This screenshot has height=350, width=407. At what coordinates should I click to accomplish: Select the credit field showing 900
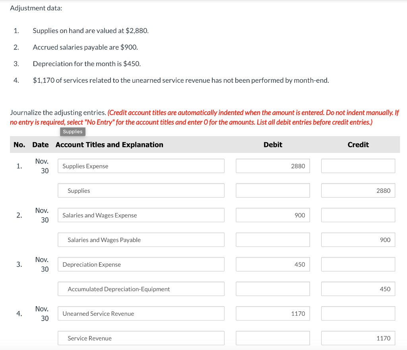click(x=358, y=240)
